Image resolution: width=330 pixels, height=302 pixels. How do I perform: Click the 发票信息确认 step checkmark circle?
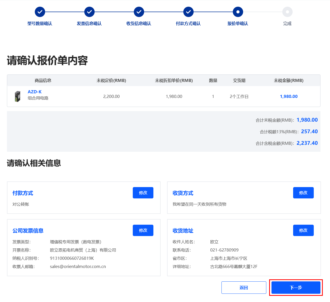coord(89,12)
